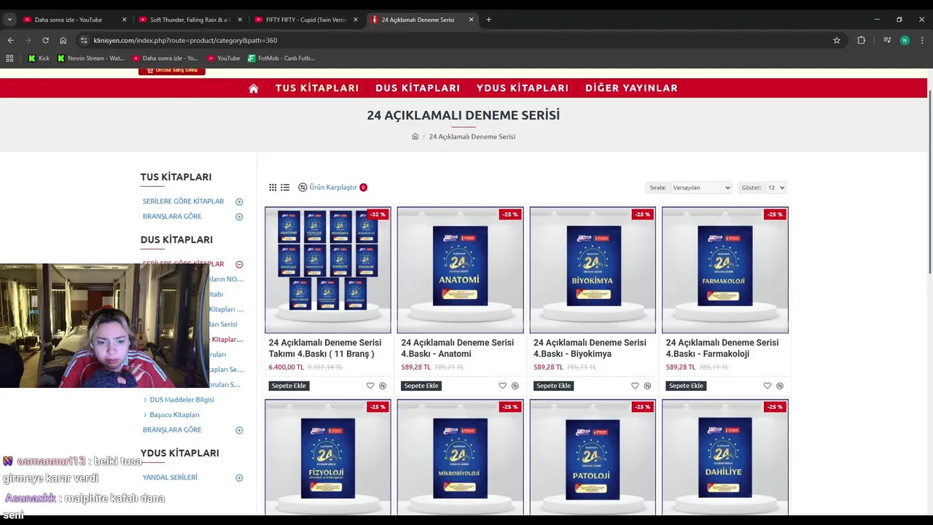This screenshot has height=525, width=933.
Task: Open DİĞER YAYINLAR menu
Action: [x=631, y=87]
